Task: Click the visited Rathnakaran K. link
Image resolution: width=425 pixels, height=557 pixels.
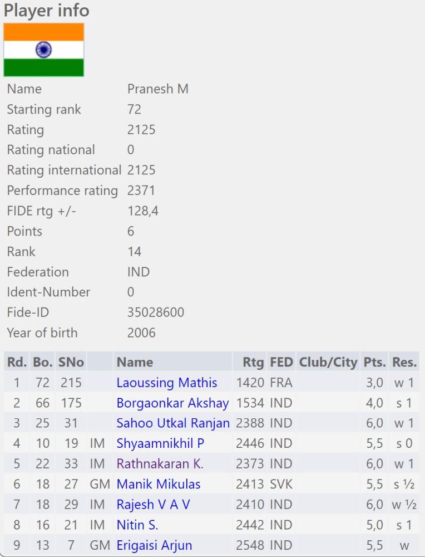Action: tap(160, 463)
